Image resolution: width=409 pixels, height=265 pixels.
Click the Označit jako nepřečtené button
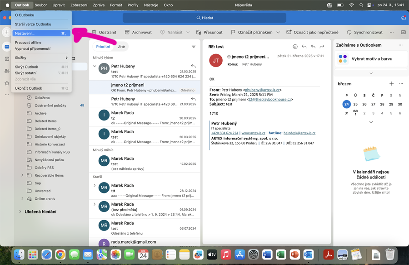click(312, 32)
